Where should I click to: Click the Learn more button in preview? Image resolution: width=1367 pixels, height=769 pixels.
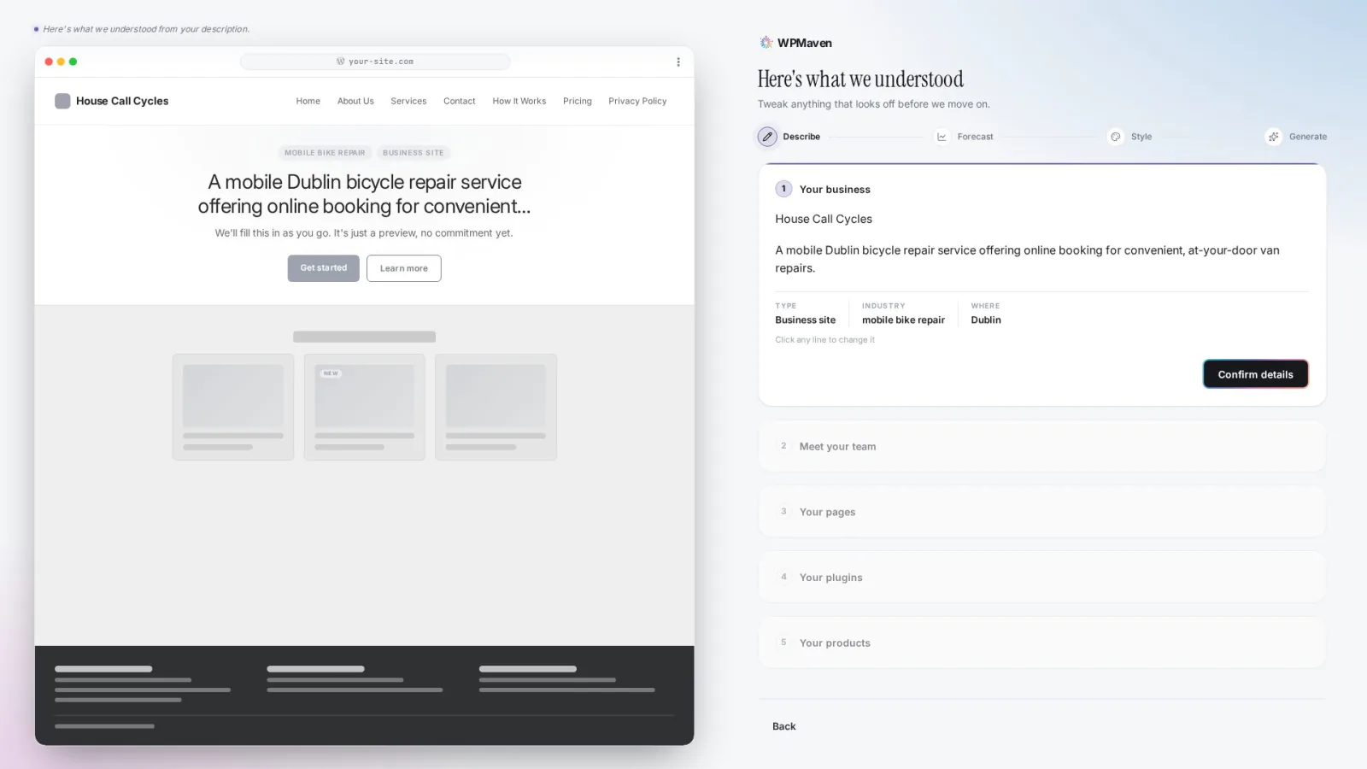click(404, 268)
